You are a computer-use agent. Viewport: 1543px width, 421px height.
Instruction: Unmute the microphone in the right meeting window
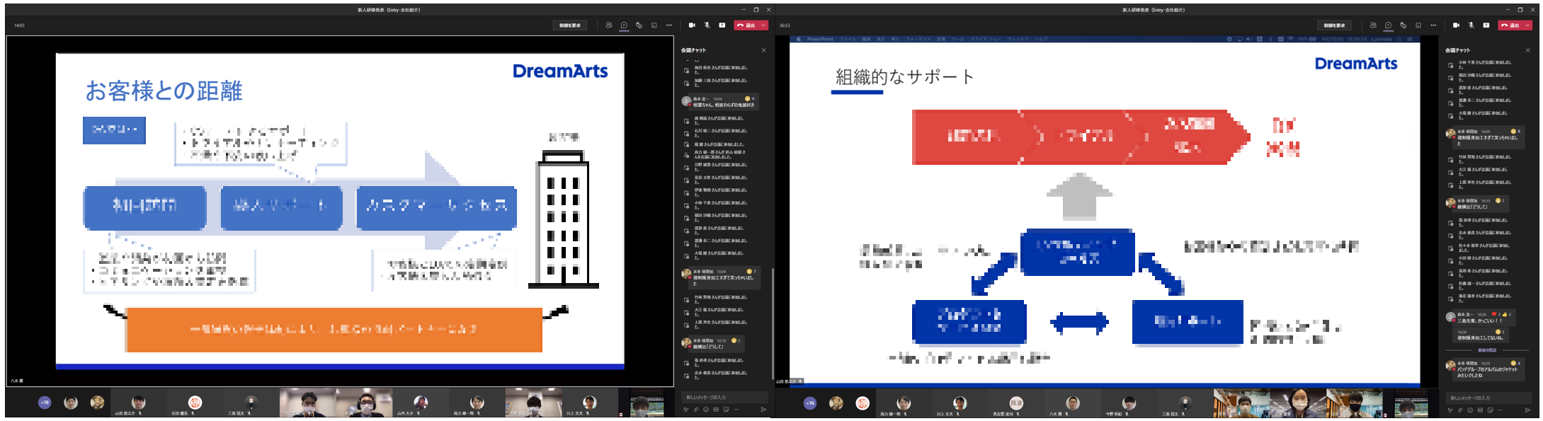click(1471, 25)
